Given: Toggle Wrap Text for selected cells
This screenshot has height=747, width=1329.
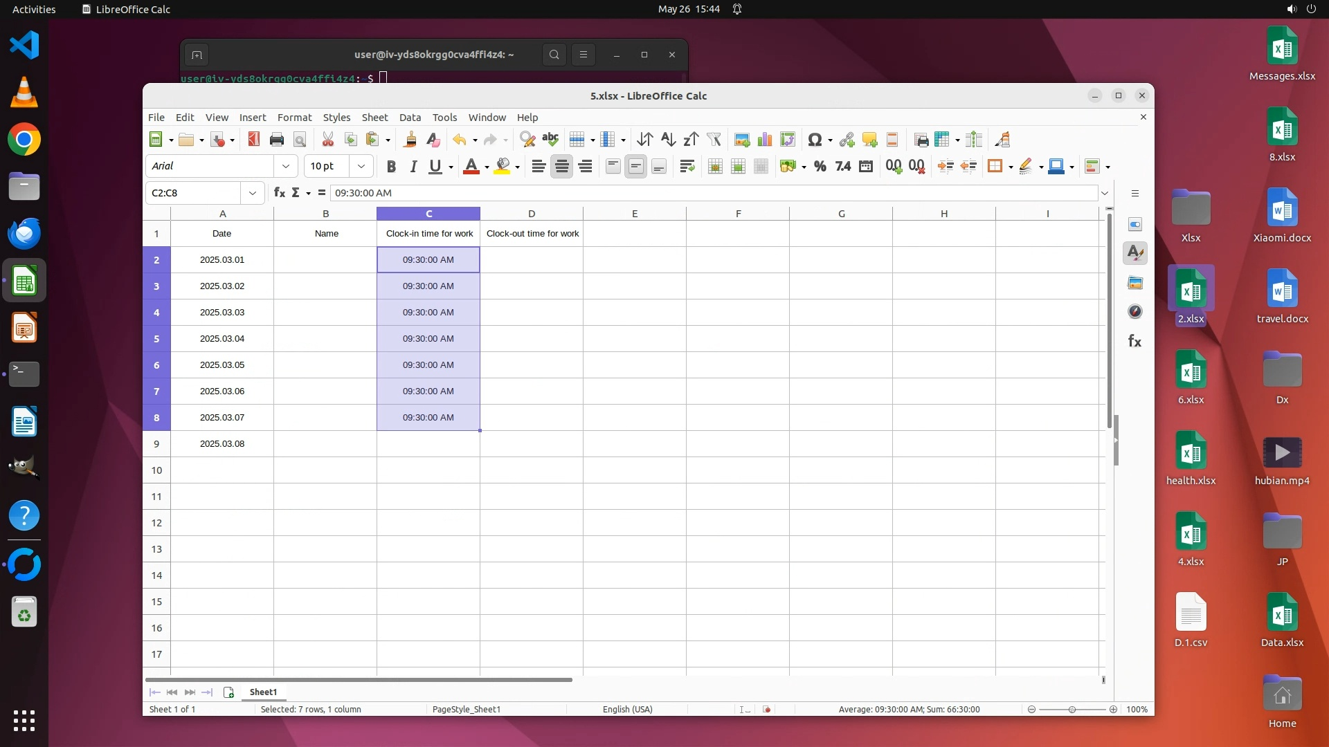Looking at the screenshot, I should tap(687, 166).
